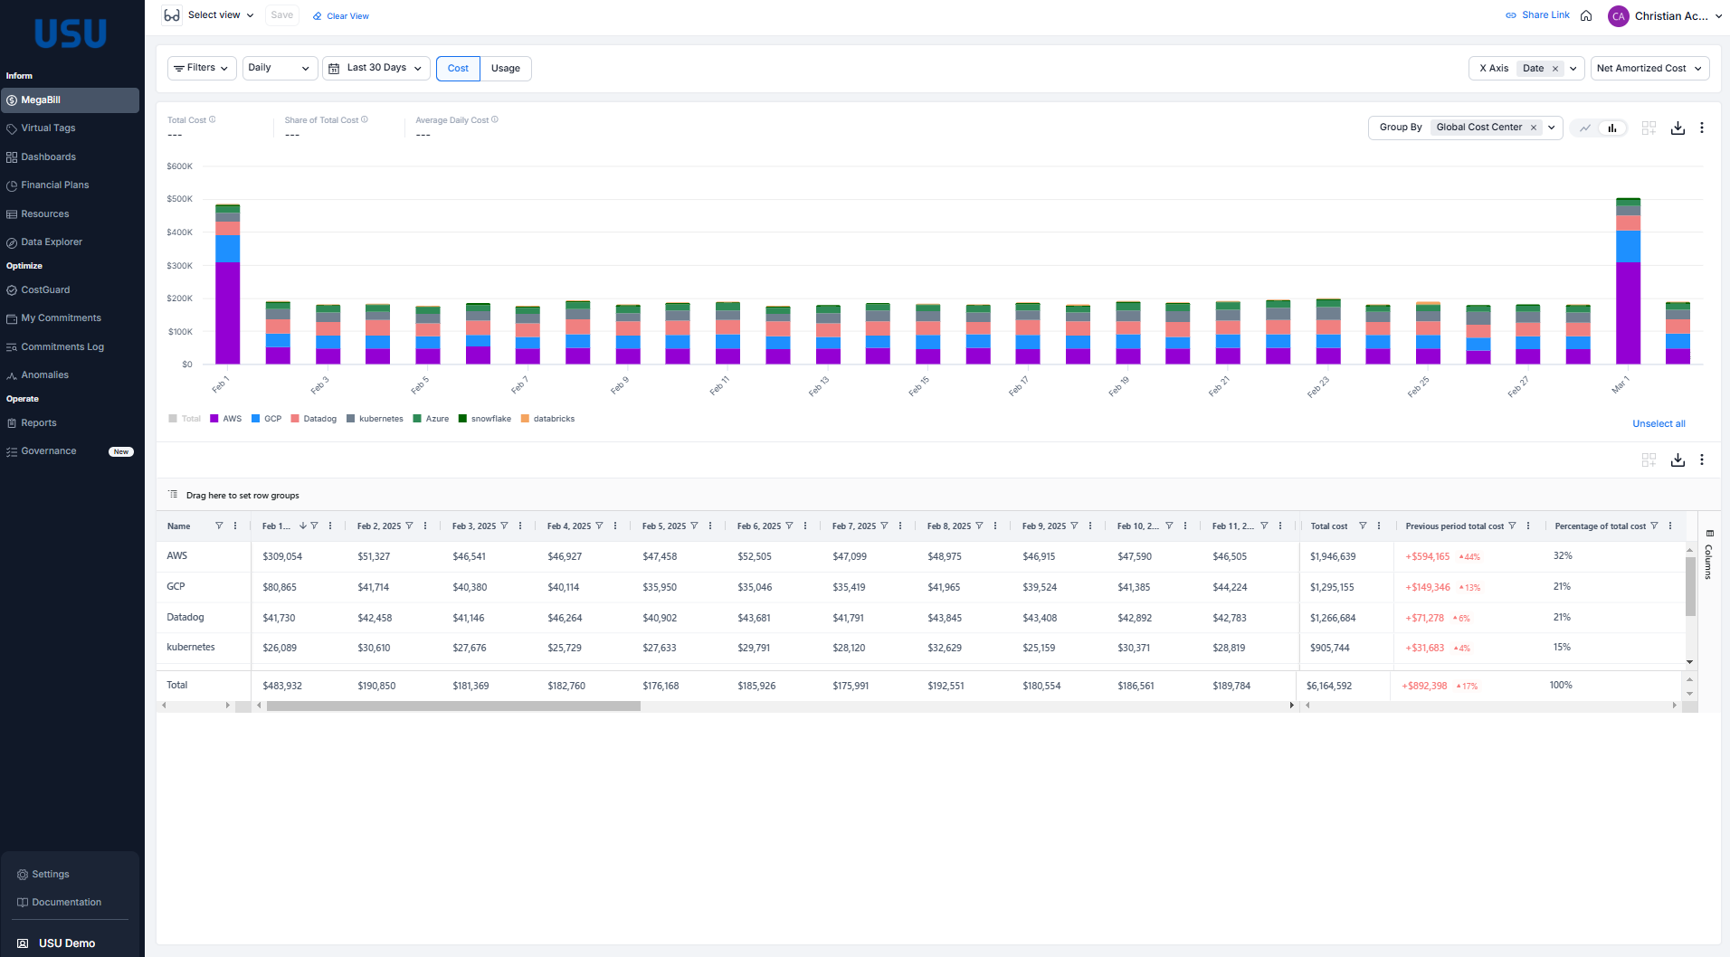Go to Dashboards in the sidebar
This screenshot has height=957, width=1730.
tap(48, 157)
